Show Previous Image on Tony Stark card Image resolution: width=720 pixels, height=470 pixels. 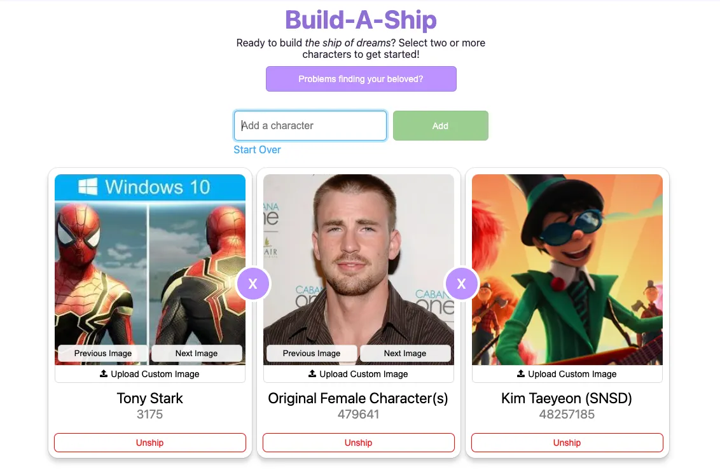click(102, 353)
